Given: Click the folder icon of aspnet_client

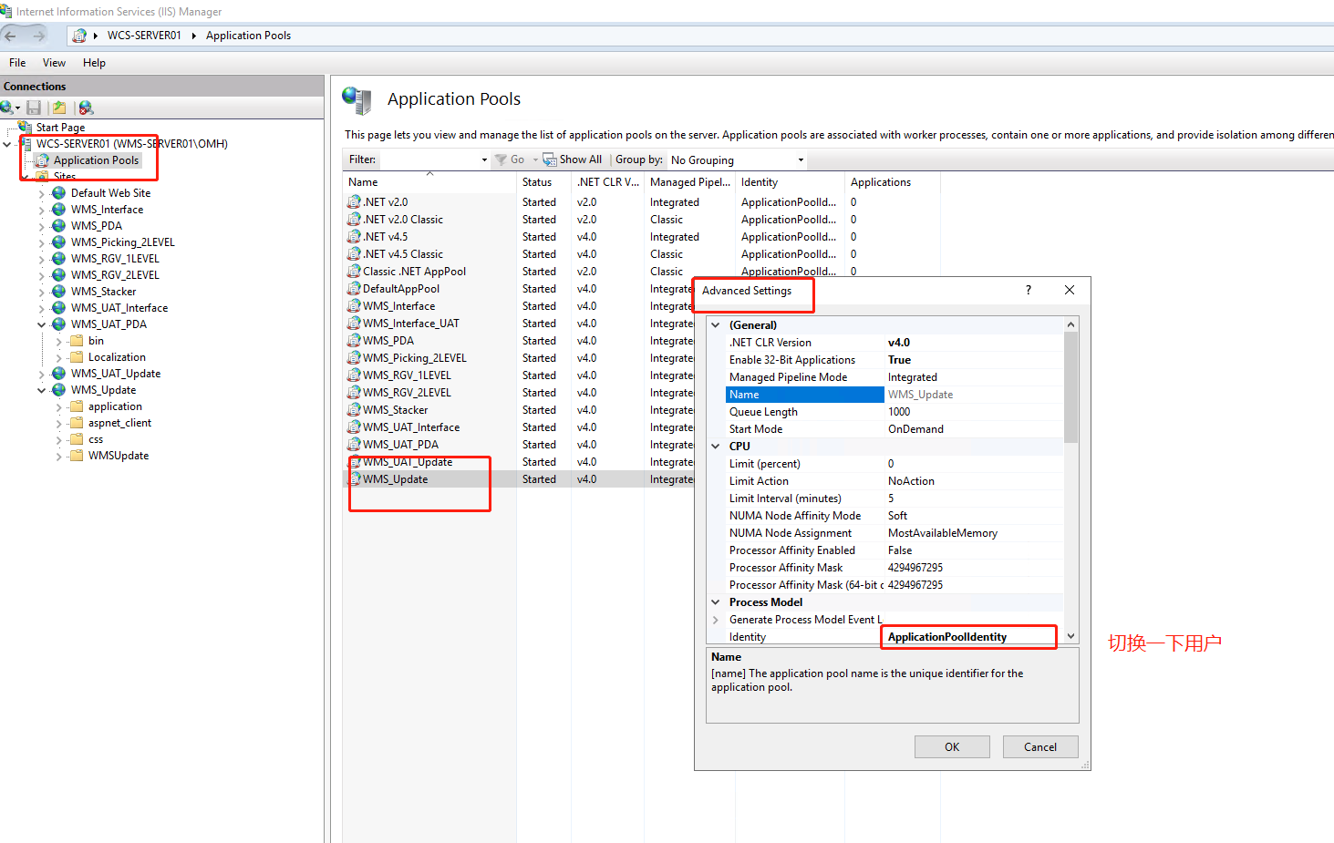Looking at the screenshot, I should click(x=78, y=423).
